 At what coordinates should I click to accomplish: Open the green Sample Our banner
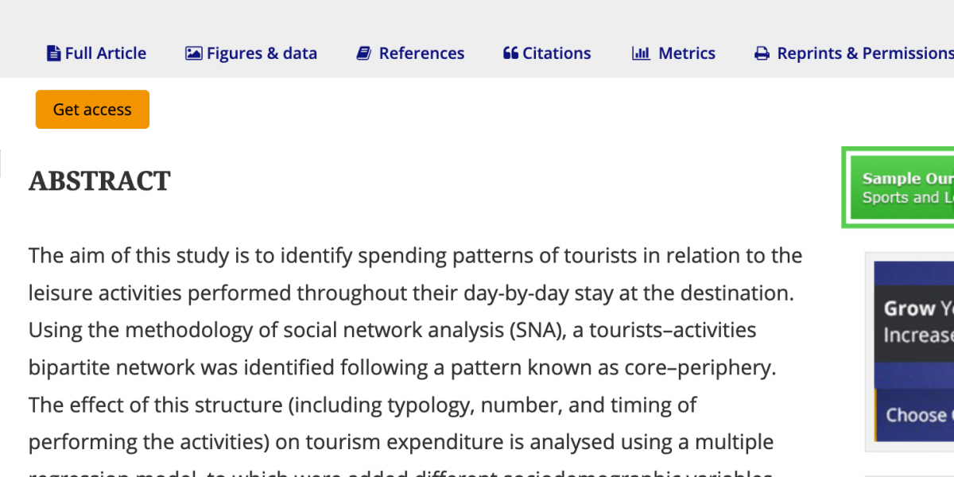900,188
